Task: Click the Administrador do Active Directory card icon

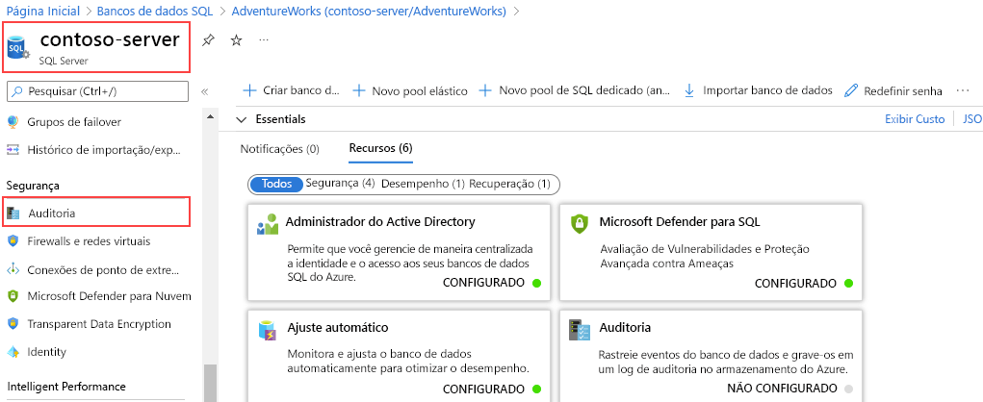Action: [x=268, y=224]
